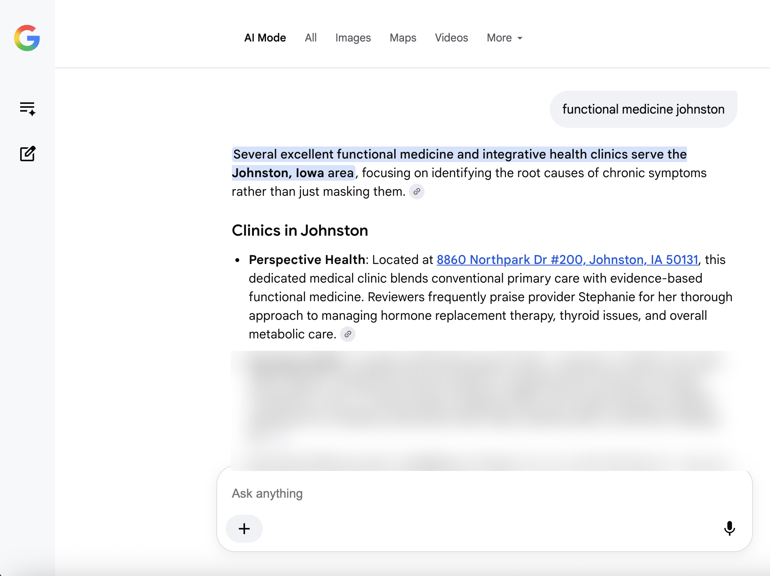Screen dimensions: 770x576
Task: Click the 'Clinics in Johnston' heading
Action: pyautogui.click(x=300, y=231)
